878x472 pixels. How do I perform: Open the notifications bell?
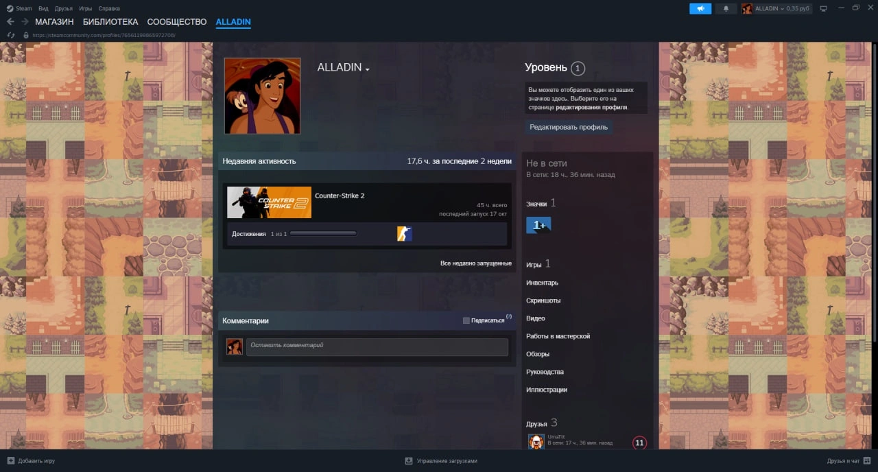(726, 8)
